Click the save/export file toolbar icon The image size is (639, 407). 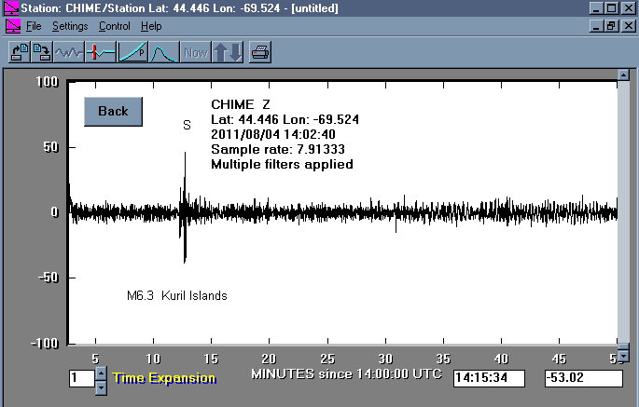click(x=40, y=52)
